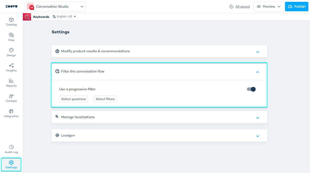Open the Insights section
Viewport: 310px width, 173px height.
[x=11, y=67]
